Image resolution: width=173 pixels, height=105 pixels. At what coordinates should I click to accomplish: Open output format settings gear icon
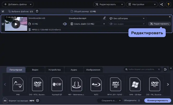tap(38, 101)
